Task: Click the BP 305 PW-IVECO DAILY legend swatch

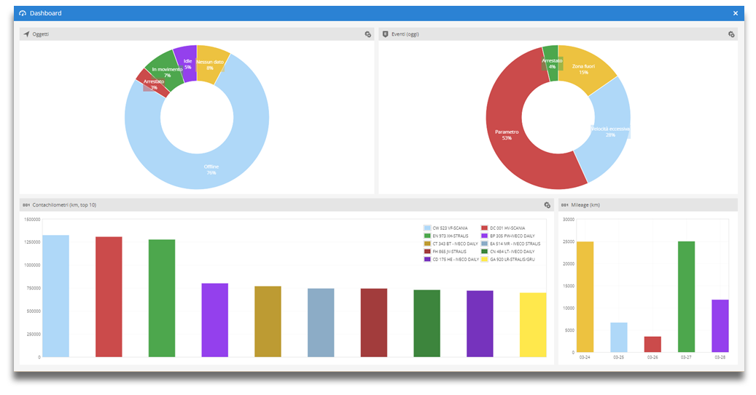Action: coord(485,236)
